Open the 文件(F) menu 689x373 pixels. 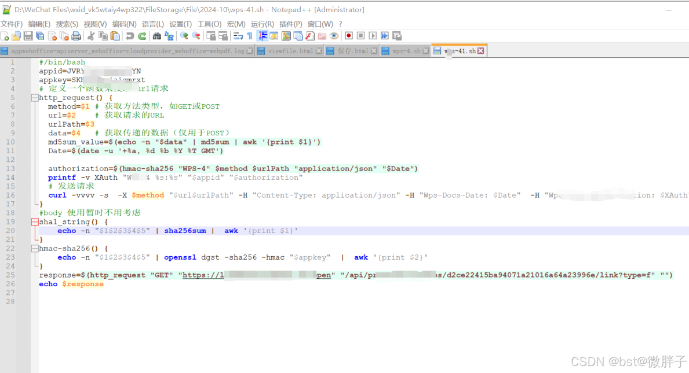click(12, 24)
